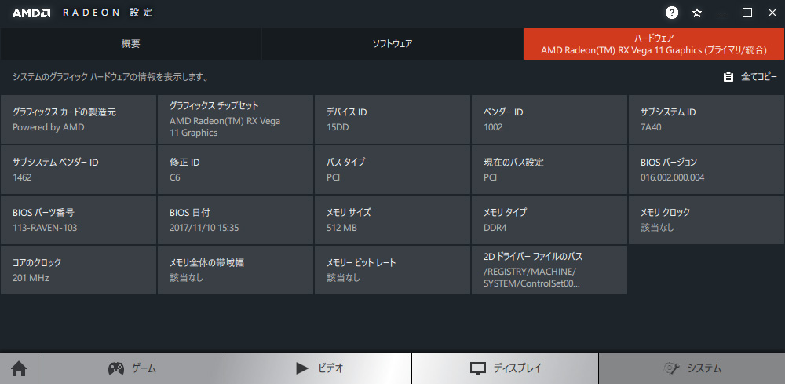Open the ビデオ section
Viewport: 785px width, 384px height.
[x=319, y=368]
